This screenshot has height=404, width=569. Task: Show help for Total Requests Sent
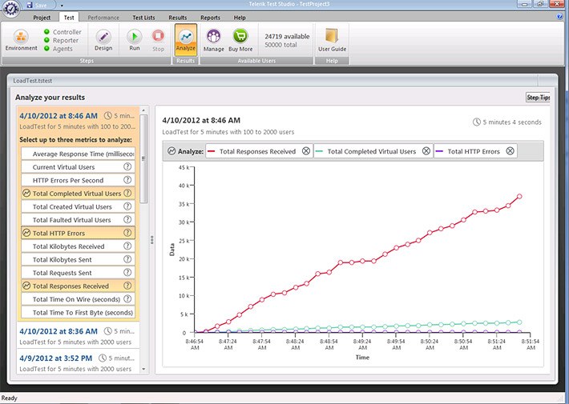[x=127, y=273]
